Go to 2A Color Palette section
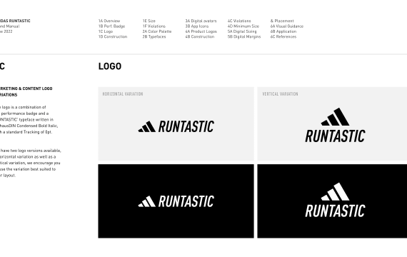 click(x=157, y=31)
